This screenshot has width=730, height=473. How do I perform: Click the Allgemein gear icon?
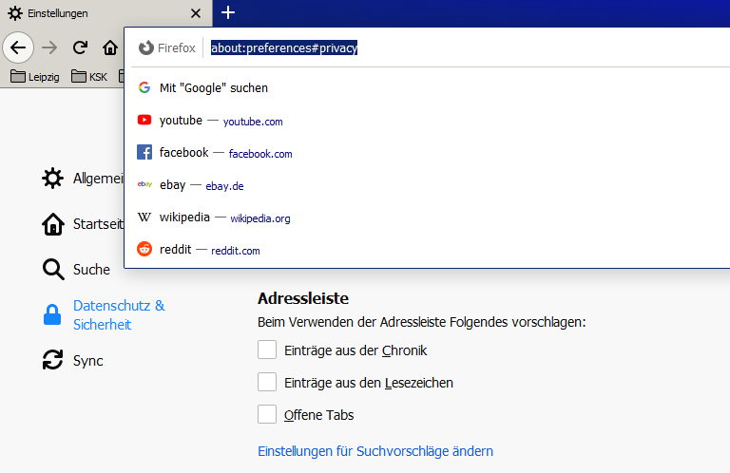tap(52, 179)
